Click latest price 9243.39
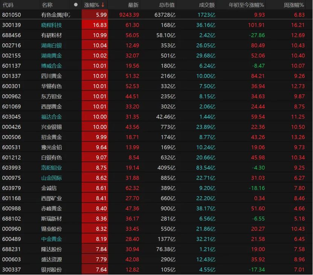The height and width of the screenshot is (275, 313). click(129, 15)
